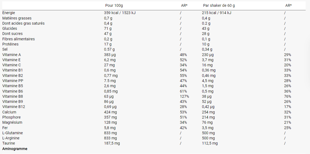Click the L-Glutamine row label
This screenshot has width=310, height=154.
pos(13,133)
